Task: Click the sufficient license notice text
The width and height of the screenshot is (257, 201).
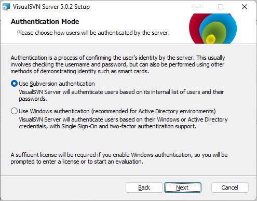Action: click(x=119, y=158)
